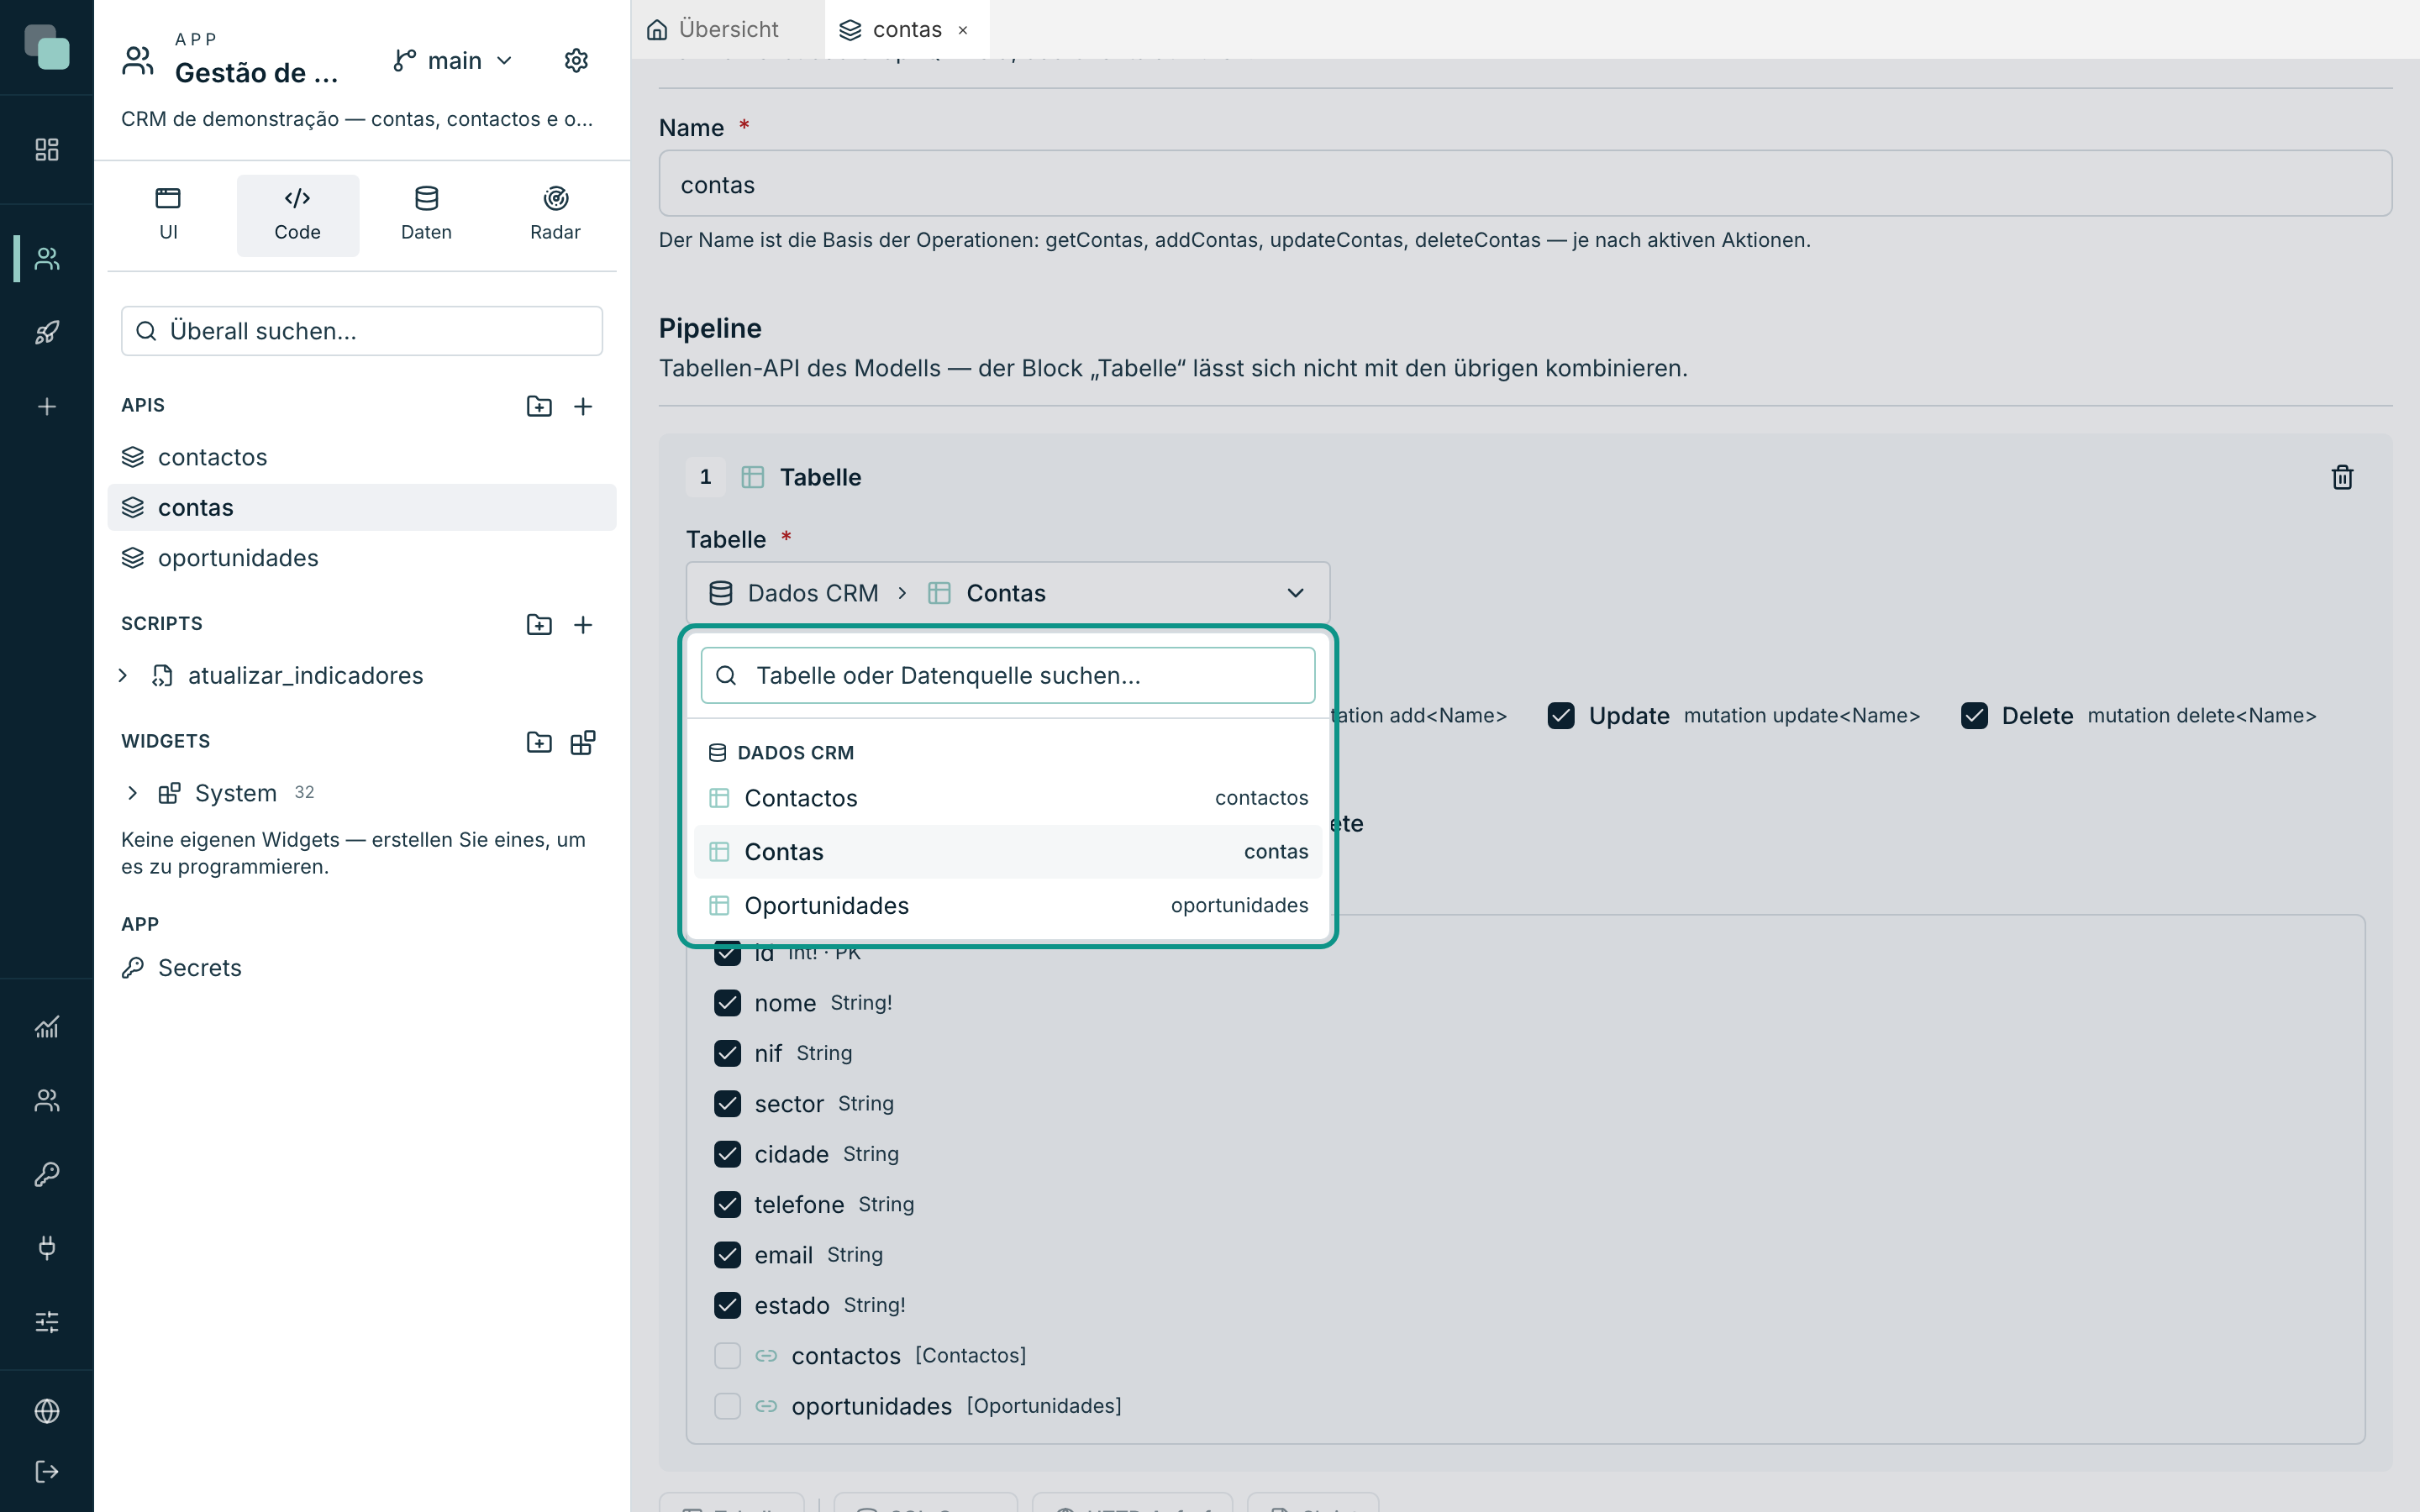The width and height of the screenshot is (2420, 1512).
Task: Choose Contactos table in dropdown list
Action: pyautogui.click(x=1007, y=798)
